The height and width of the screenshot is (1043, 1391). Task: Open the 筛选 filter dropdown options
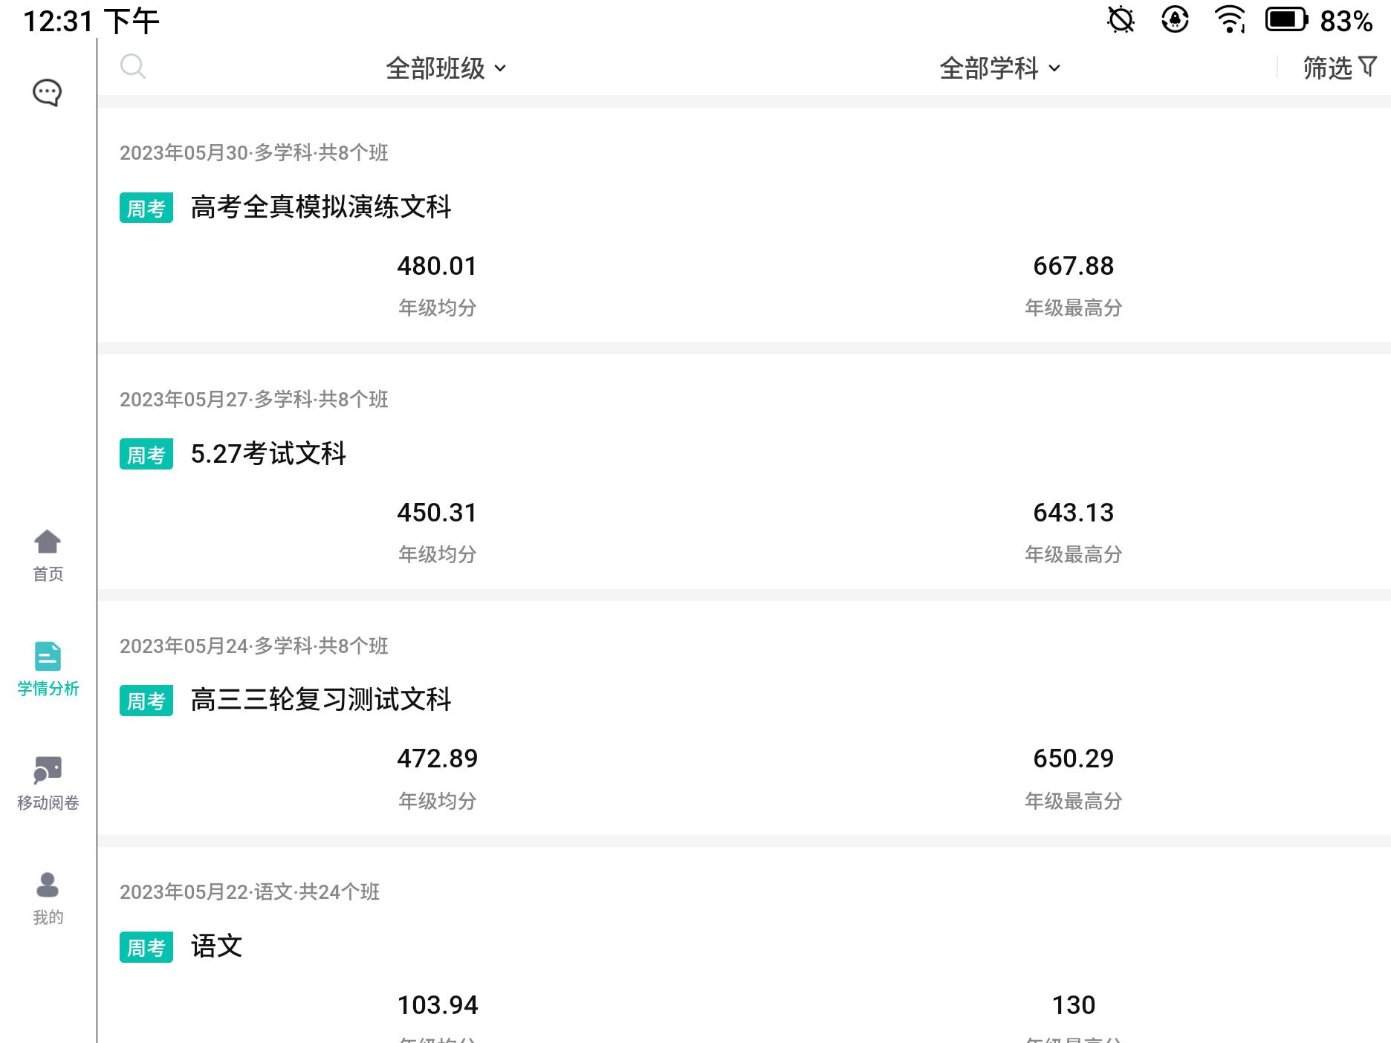1337,68
